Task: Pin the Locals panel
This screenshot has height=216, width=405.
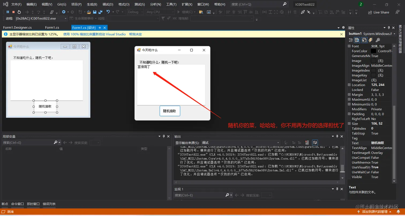Action: (164, 136)
